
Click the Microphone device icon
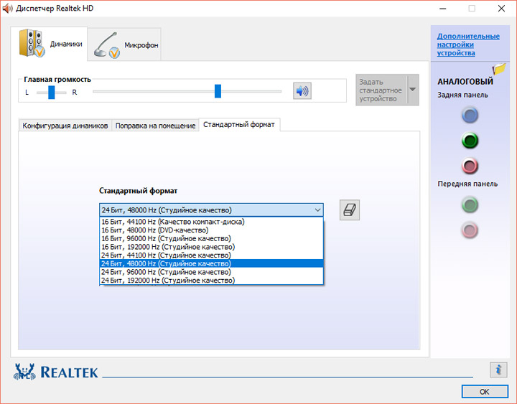click(x=106, y=45)
